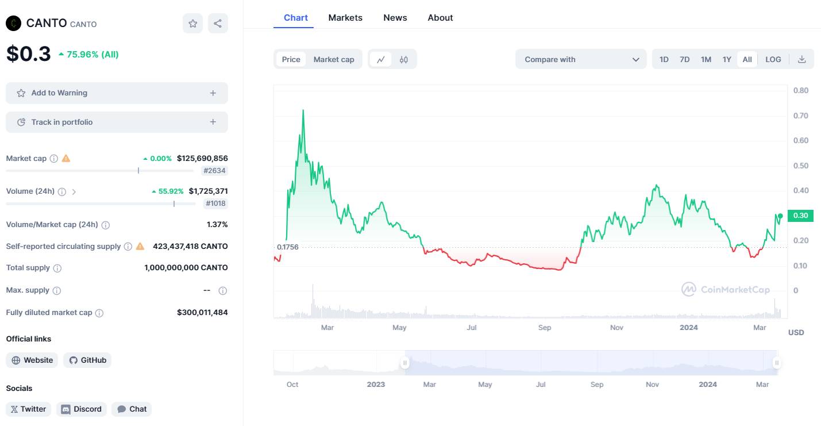Image resolution: width=821 pixels, height=426 pixels.
Task: Click the star favorite icon near CANTO
Action: [x=193, y=24]
